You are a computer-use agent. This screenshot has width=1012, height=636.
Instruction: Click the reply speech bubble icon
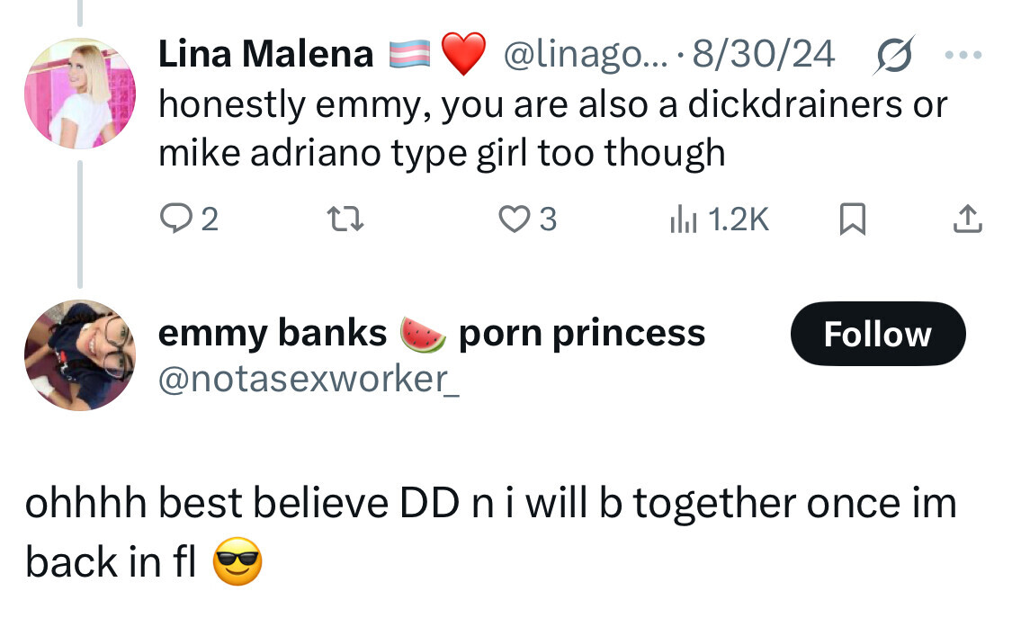point(171,219)
